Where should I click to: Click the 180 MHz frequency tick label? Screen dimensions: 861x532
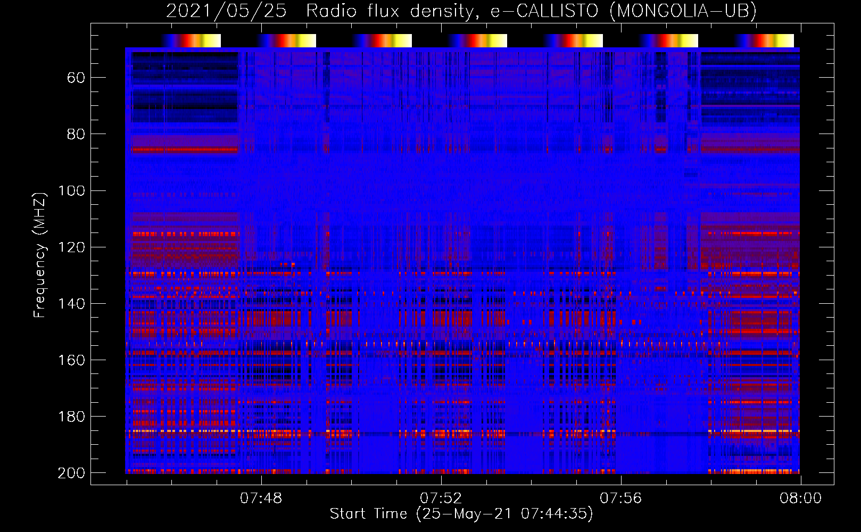pyautogui.click(x=72, y=417)
